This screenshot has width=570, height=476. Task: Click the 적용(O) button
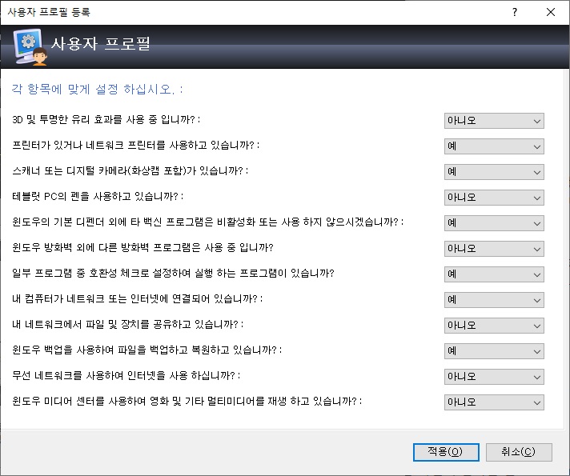(x=446, y=452)
